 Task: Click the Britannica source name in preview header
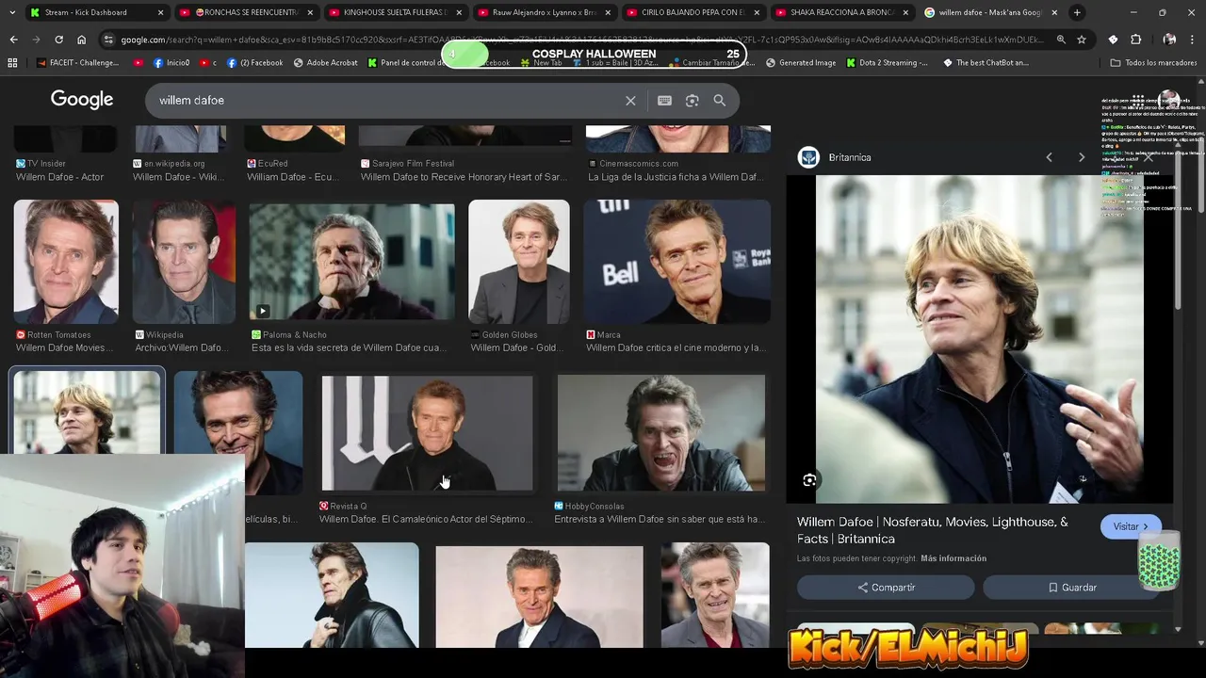click(850, 157)
